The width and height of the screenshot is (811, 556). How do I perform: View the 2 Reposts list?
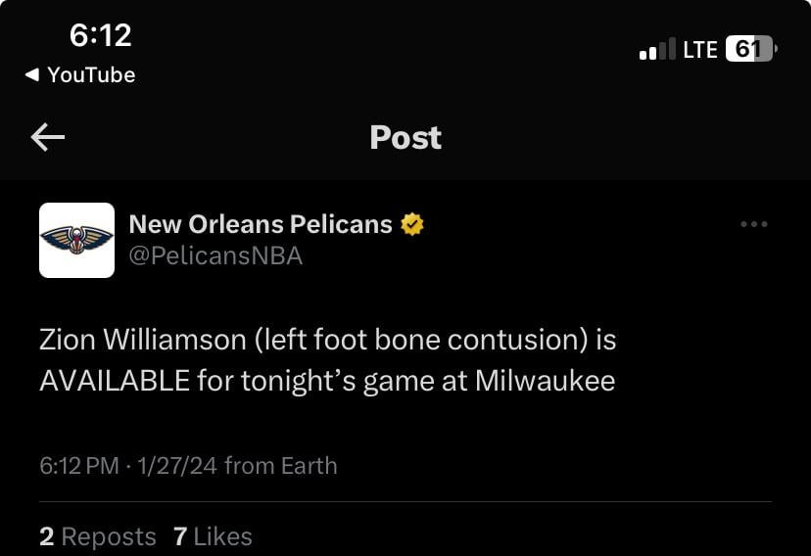(98, 536)
